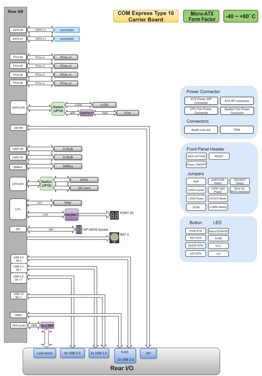Select the Line-in/out rear I/O box
This screenshot has width=262, height=376.
pyautogui.click(x=45, y=353)
